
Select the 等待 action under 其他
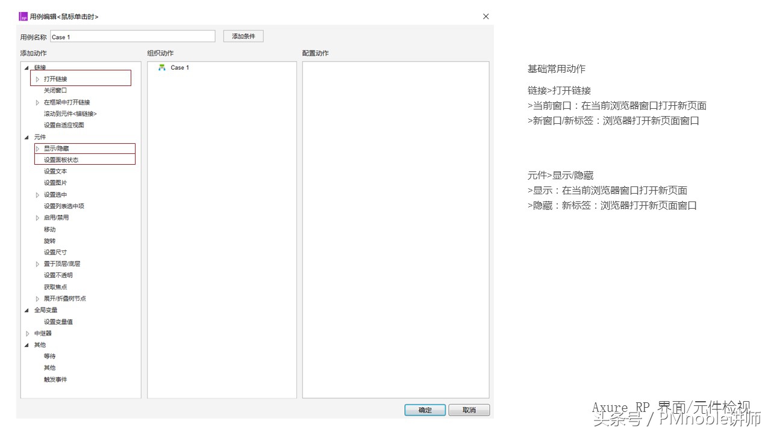point(49,356)
